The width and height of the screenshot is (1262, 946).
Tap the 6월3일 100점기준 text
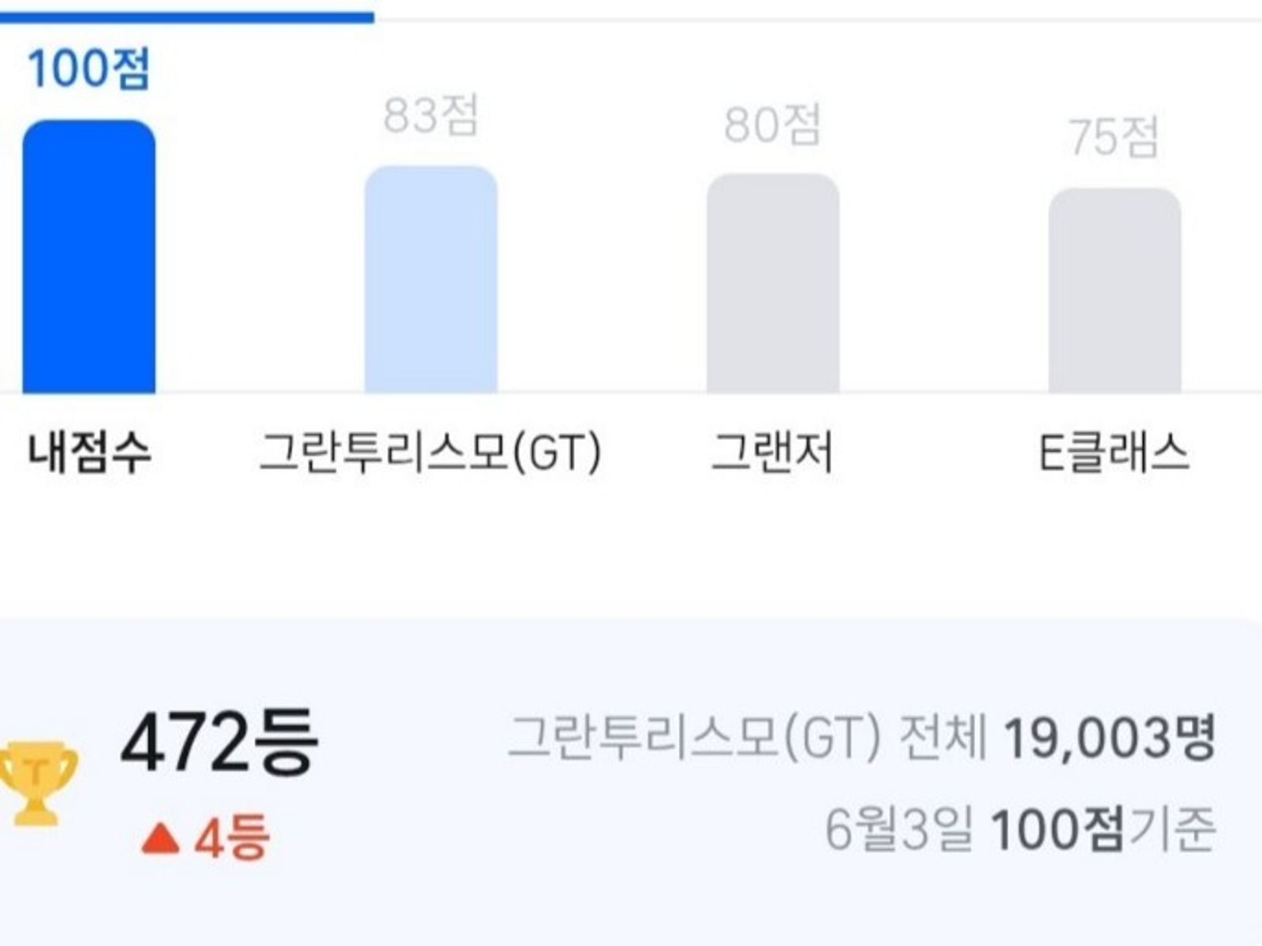[1020, 829]
